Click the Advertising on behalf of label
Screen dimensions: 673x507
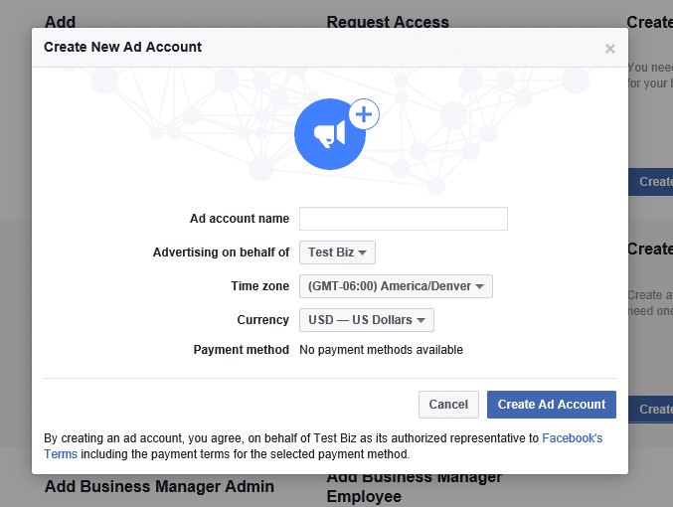click(221, 253)
